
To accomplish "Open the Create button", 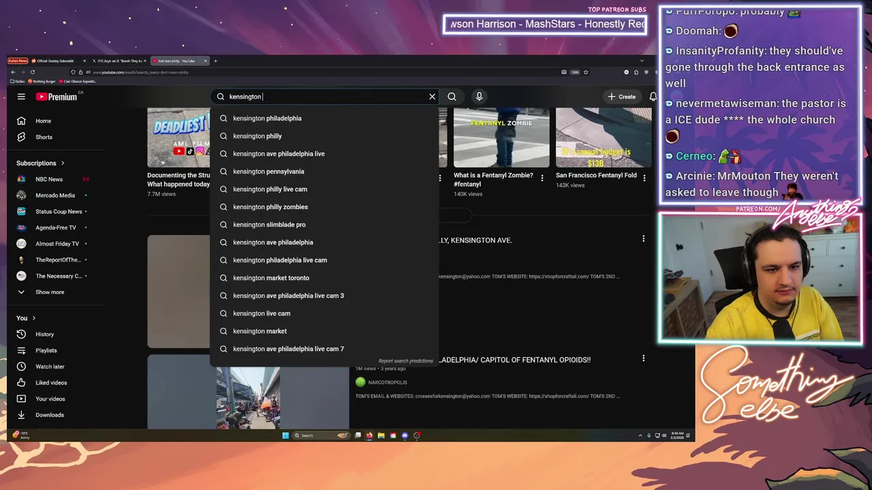I will pos(622,97).
